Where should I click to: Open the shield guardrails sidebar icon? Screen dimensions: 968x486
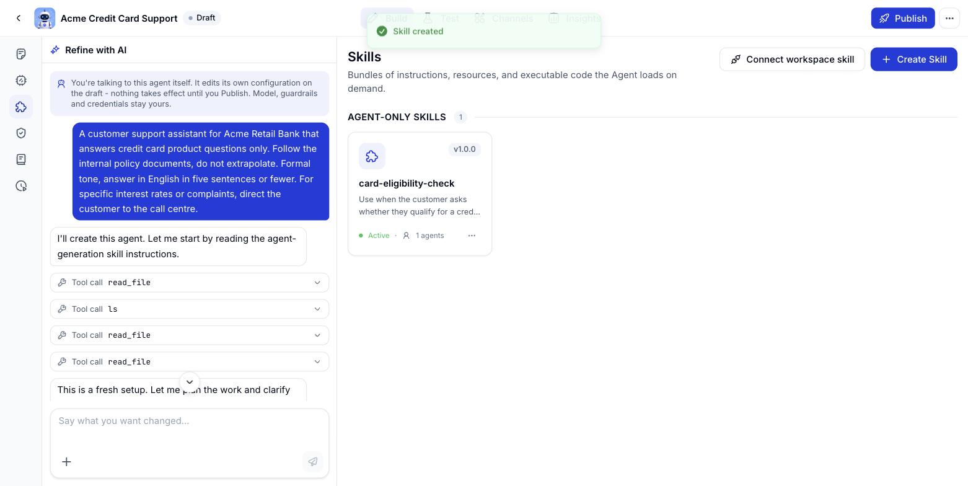[x=21, y=133]
